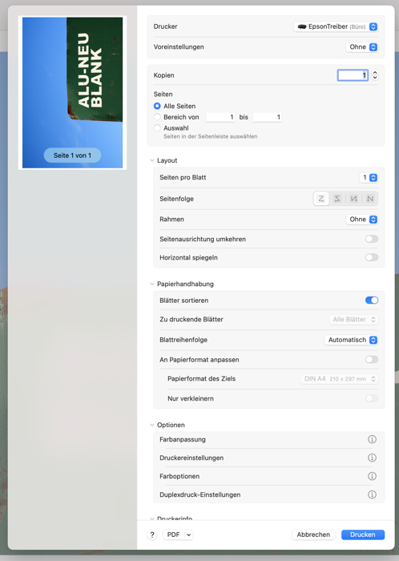Click the Bereich von start page field
399x561 pixels.
tap(220, 117)
